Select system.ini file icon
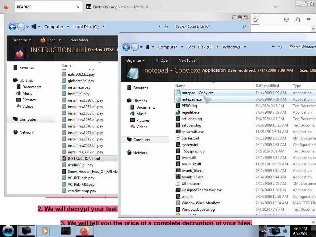 [x=178, y=144]
